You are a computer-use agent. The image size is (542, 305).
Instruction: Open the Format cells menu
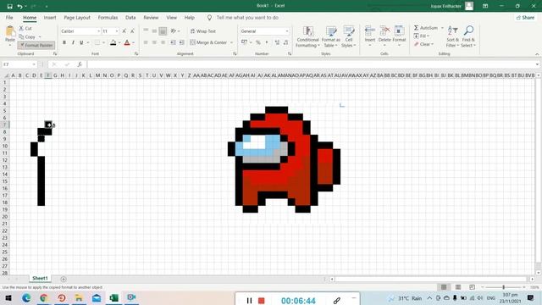[x=399, y=36]
